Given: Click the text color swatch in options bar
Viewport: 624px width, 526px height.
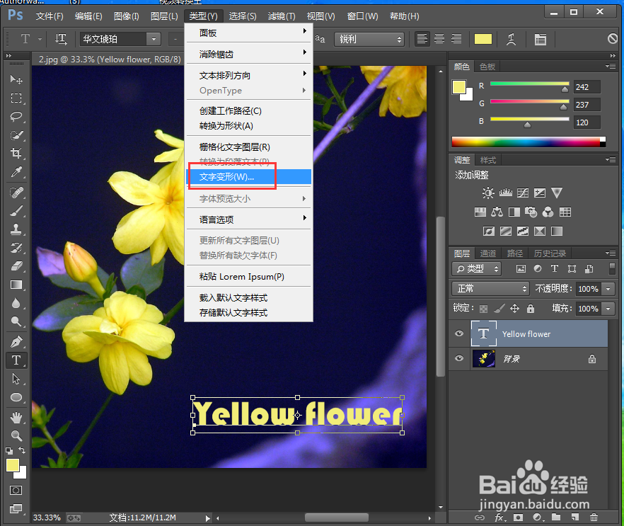Looking at the screenshot, I should coord(483,39).
